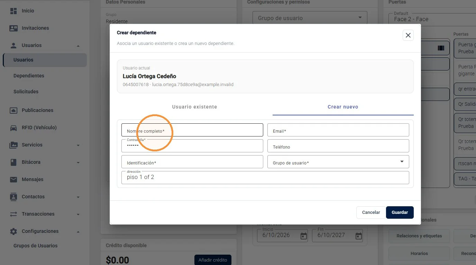Select the TAG door entry
Image resolution: width=476 pixels, height=265 pixels.
coord(465,179)
